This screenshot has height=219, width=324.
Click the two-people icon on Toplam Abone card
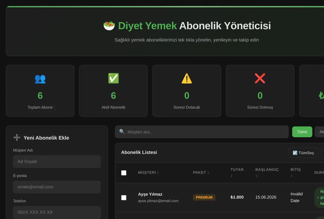pyautogui.click(x=40, y=79)
